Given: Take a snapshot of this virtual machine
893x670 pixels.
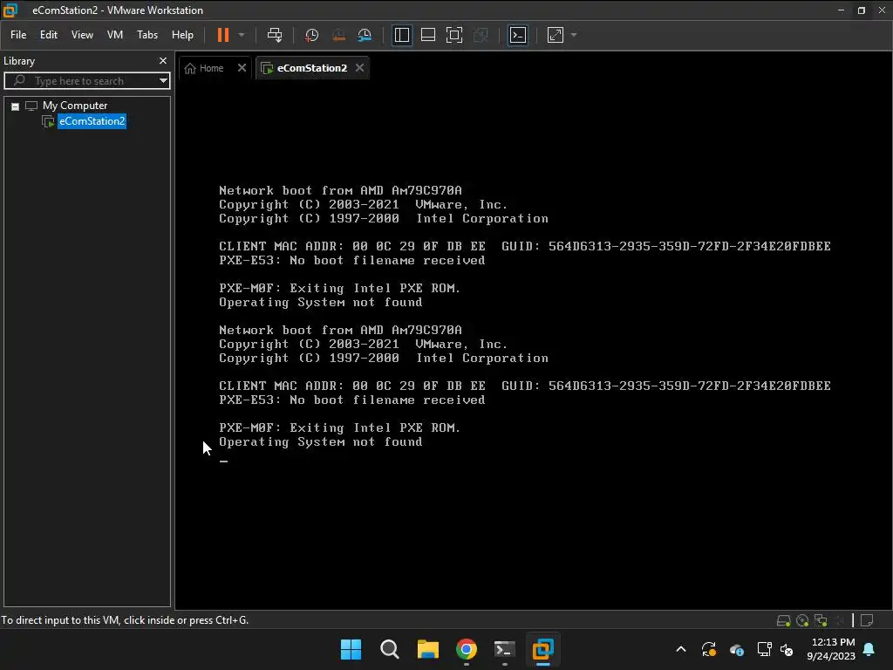Looking at the screenshot, I should (311, 35).
